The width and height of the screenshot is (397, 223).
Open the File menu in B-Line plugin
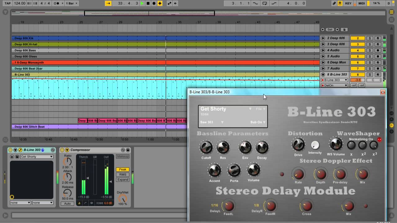[261, 109]
